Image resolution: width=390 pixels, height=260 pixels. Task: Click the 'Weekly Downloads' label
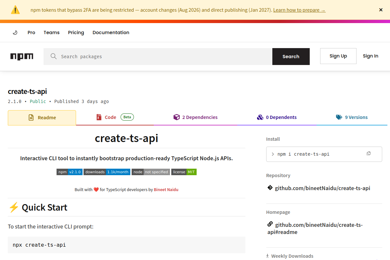coord(292,256)
